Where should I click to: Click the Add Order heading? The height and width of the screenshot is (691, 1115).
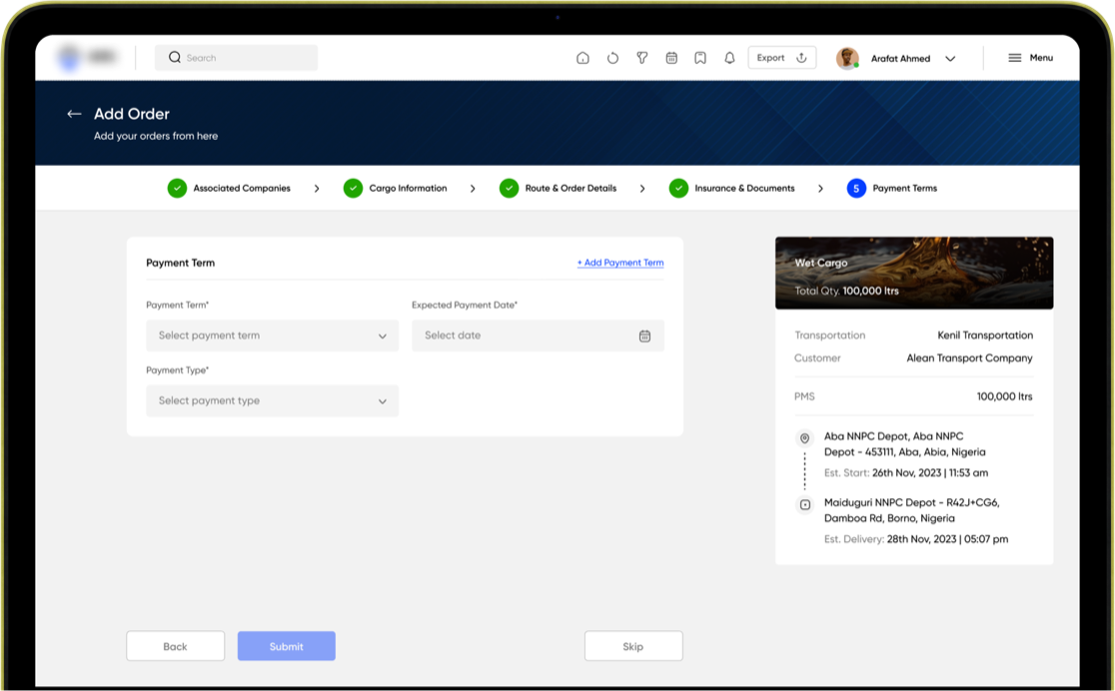132,114
